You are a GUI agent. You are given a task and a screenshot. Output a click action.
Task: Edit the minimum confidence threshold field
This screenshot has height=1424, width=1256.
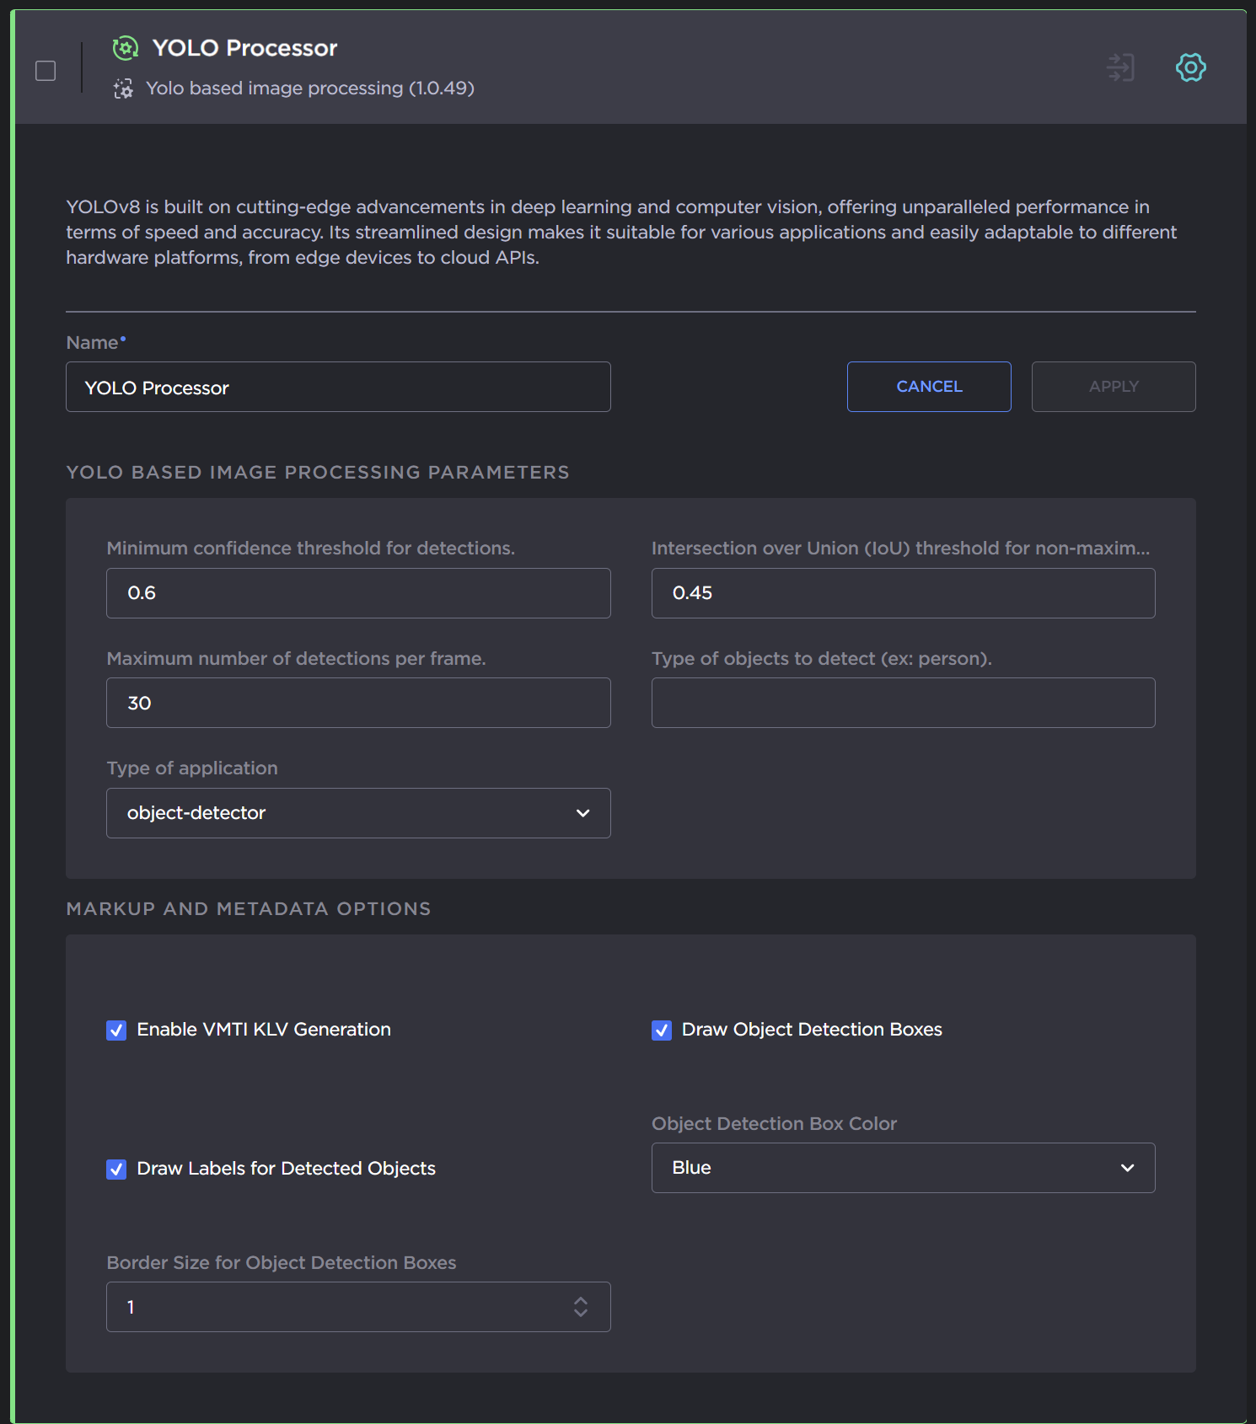click(357, 593)
